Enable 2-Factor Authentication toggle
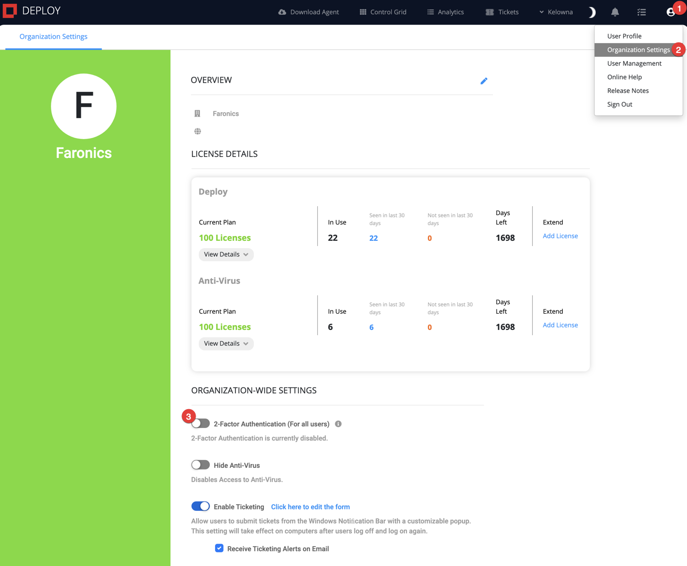 click(200, 423)
